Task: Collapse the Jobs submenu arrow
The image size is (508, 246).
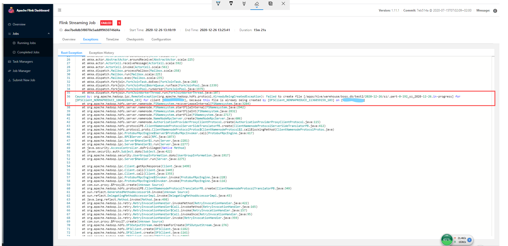Action: (49, 33)
